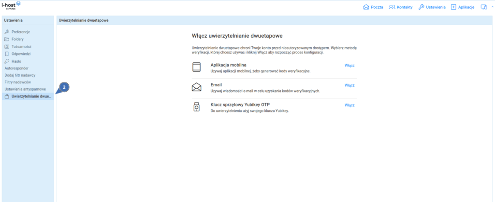This screenshot has height=202, width=495.
Task: Enable Email two-step verification
Action: coord(349,85)
